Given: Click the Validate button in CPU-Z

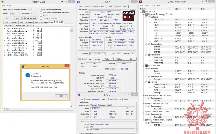Looking at the screenshot, I should (x=119, y=59).
